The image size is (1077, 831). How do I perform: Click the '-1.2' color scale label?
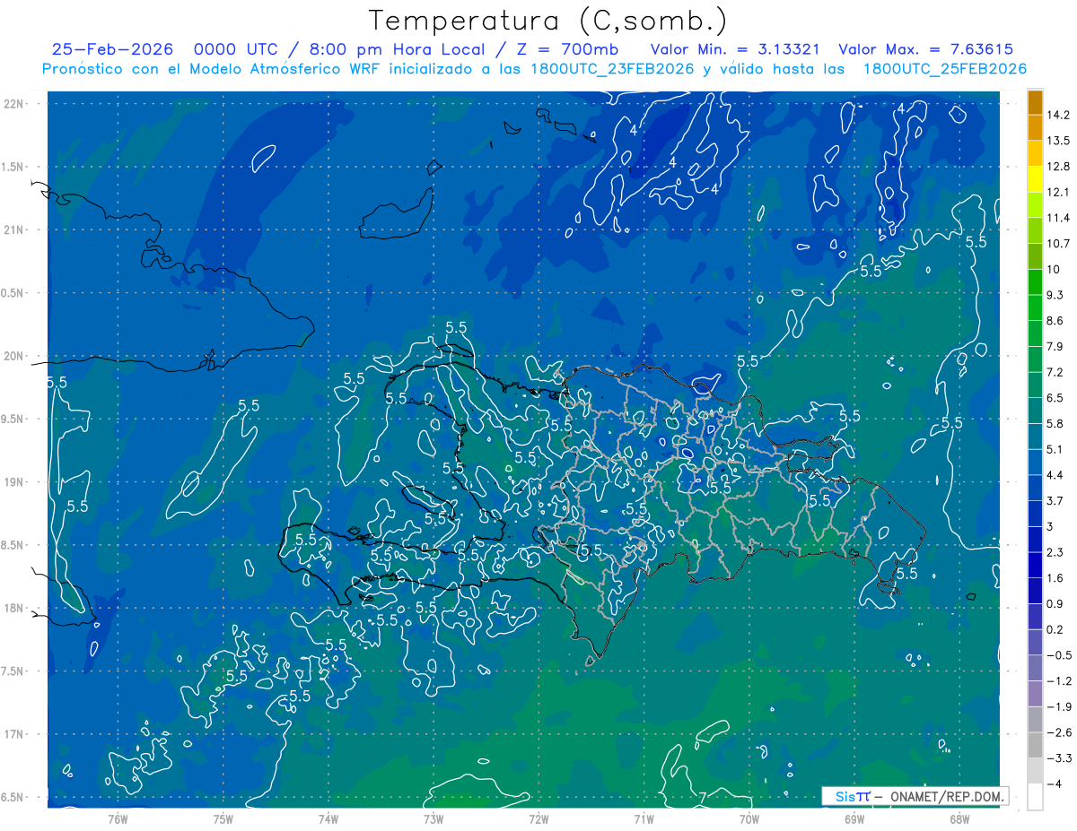pyautogui.click(x=1059, y=681)
